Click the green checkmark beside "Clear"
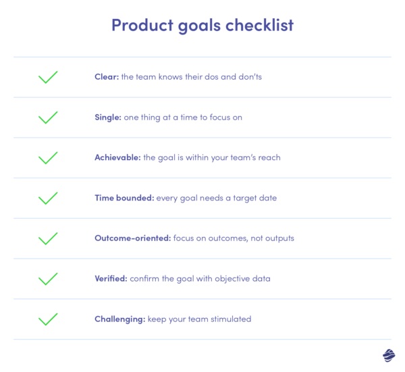 point(48,77)
